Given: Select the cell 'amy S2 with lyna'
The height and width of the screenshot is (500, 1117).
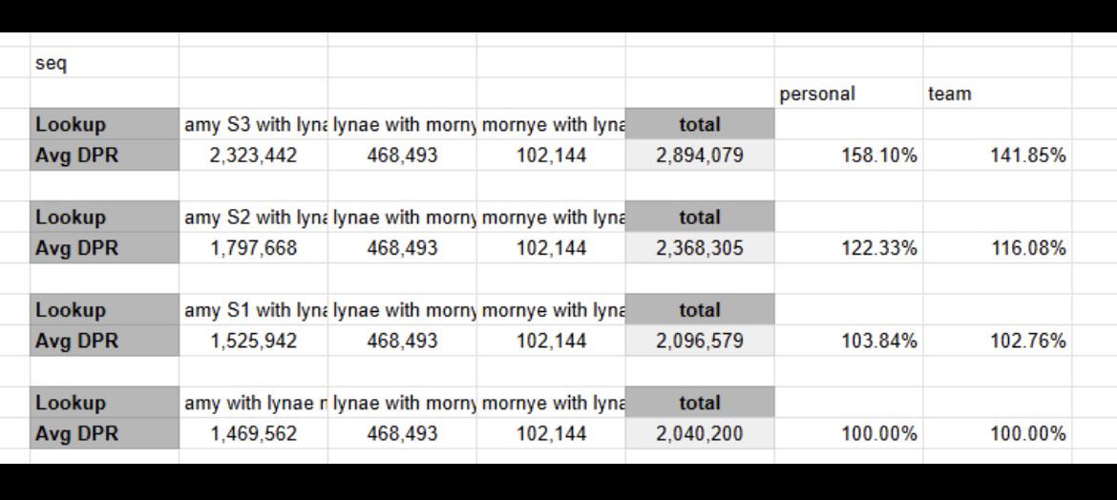Looking at the screenshot, I should click(x=254, y=217).
